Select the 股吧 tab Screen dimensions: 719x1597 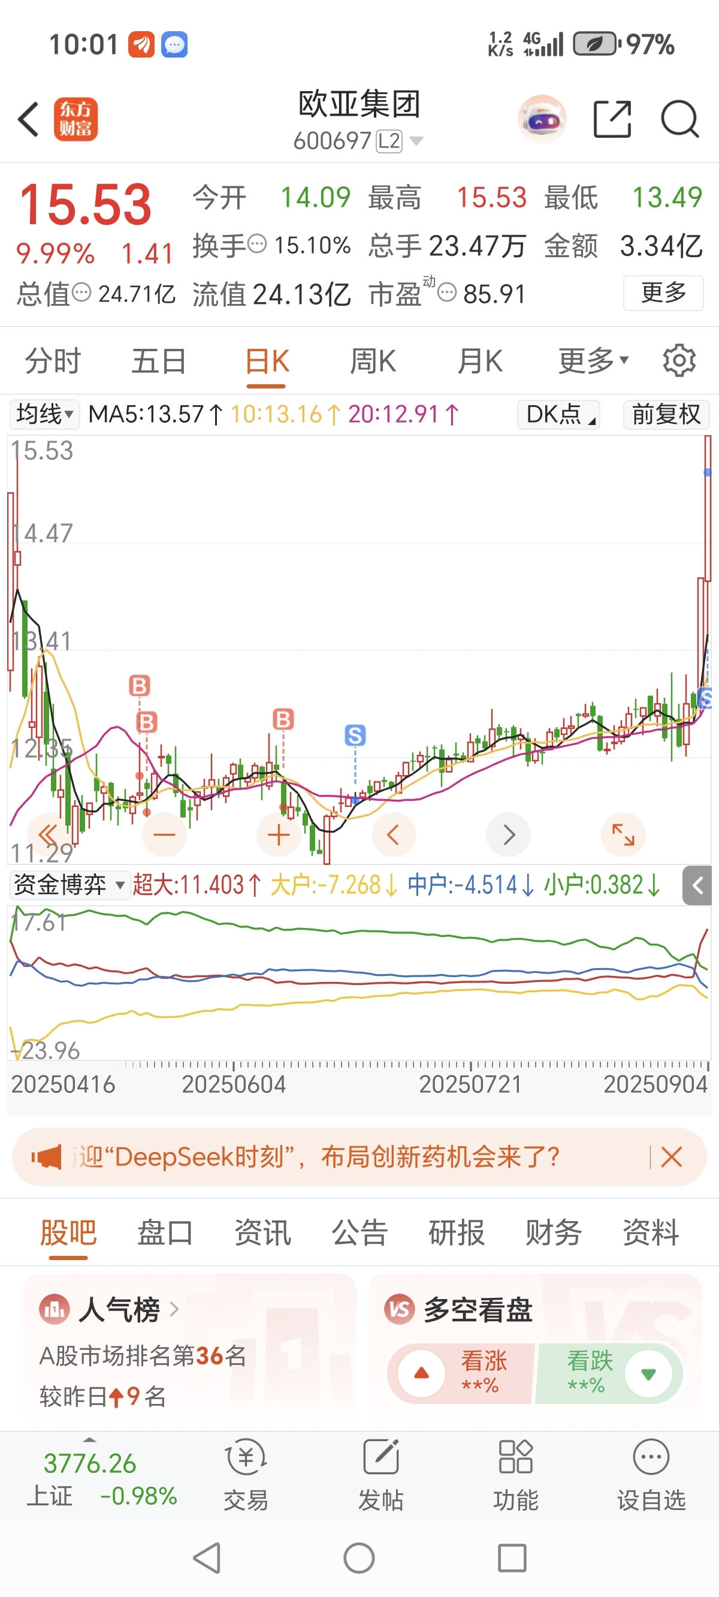(68, 1233)
